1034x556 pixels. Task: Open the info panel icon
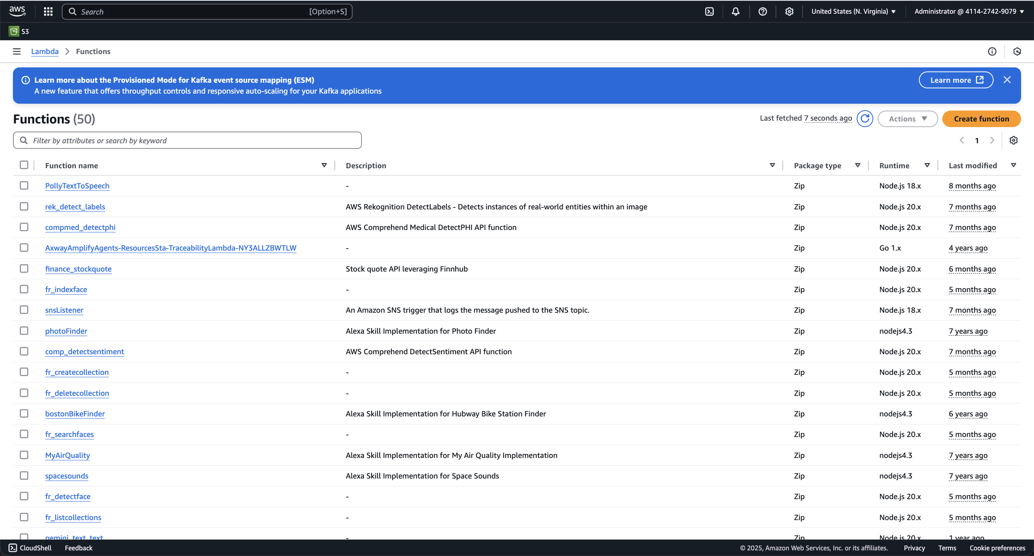(x=992, y=51)
